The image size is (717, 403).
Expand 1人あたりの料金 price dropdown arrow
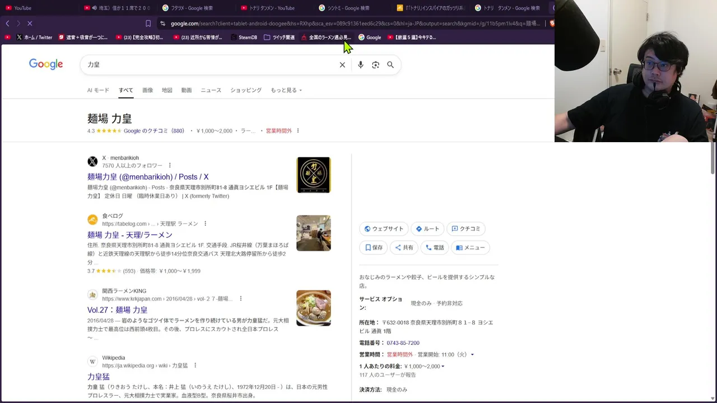pos(443,367)
